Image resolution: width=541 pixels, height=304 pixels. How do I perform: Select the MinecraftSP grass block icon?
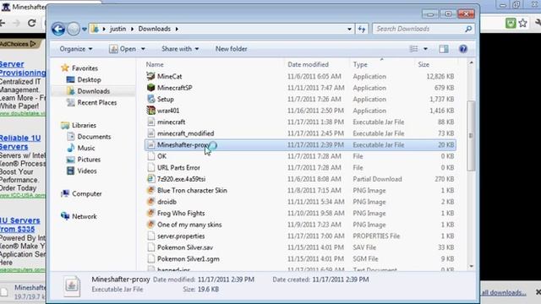pyautogui.click(x=150, y=88)
